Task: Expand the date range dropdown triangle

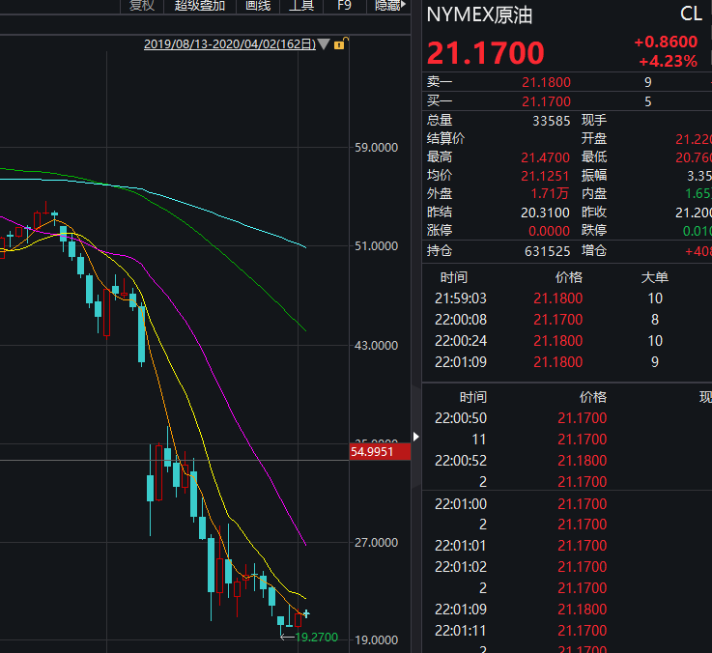Action: point(324,44)
